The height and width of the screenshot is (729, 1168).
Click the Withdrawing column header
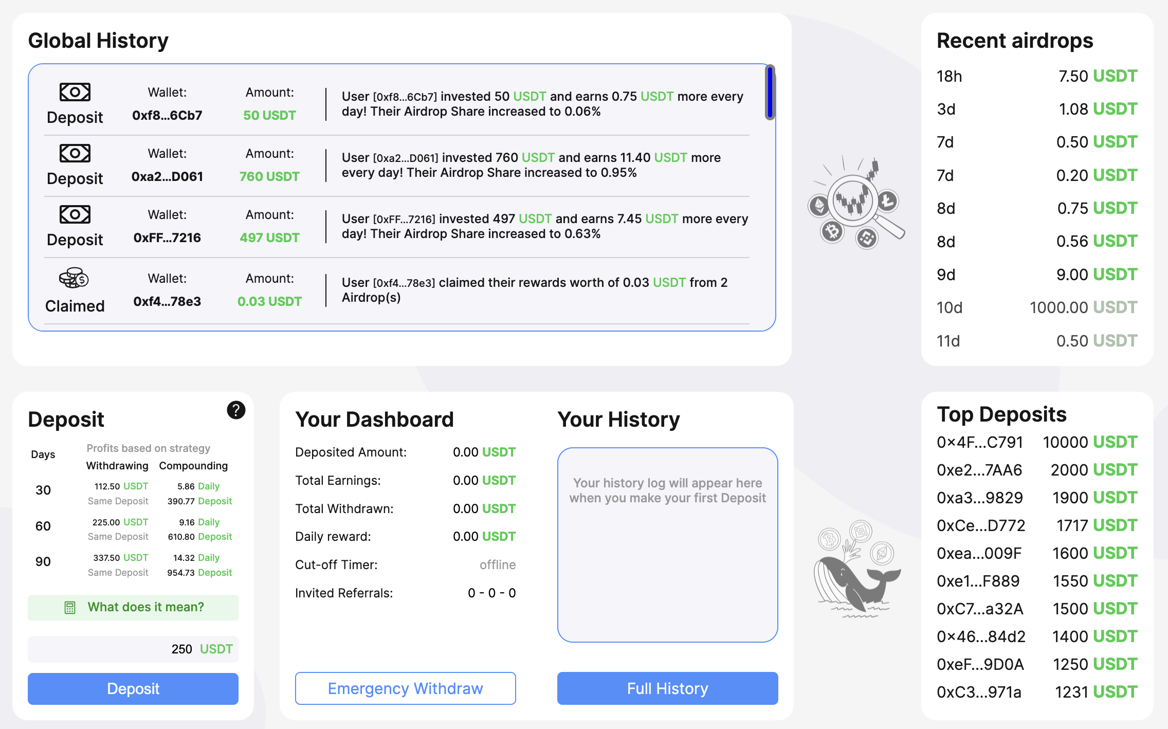tap(117, 466)
